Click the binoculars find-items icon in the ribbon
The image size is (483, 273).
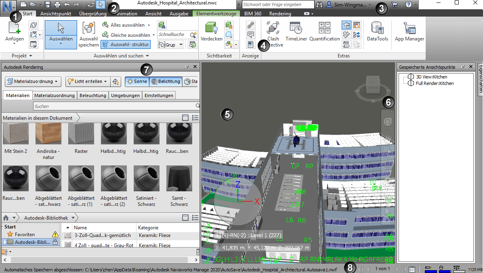coord(162,25)
